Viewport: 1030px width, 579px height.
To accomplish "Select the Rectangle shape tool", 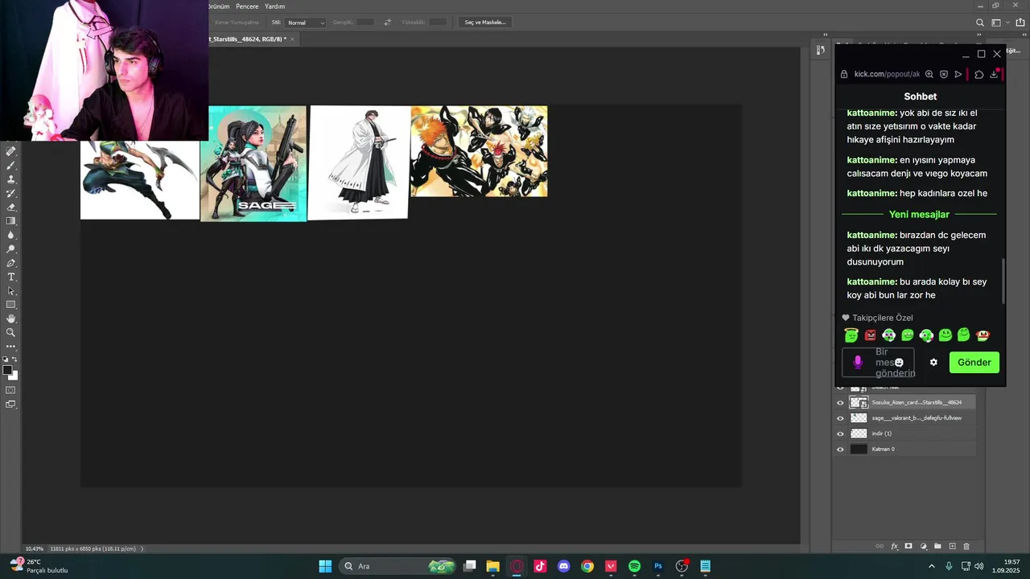I will point(11,305).
